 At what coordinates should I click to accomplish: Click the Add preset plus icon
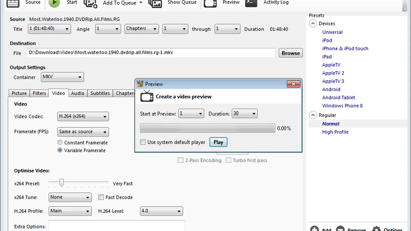click(314, 229)
